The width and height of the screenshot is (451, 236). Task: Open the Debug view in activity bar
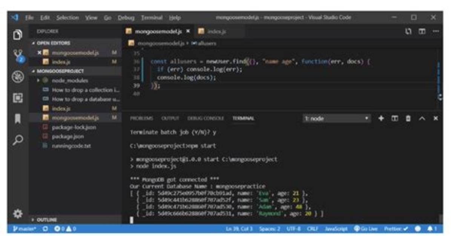coord(18,77)
